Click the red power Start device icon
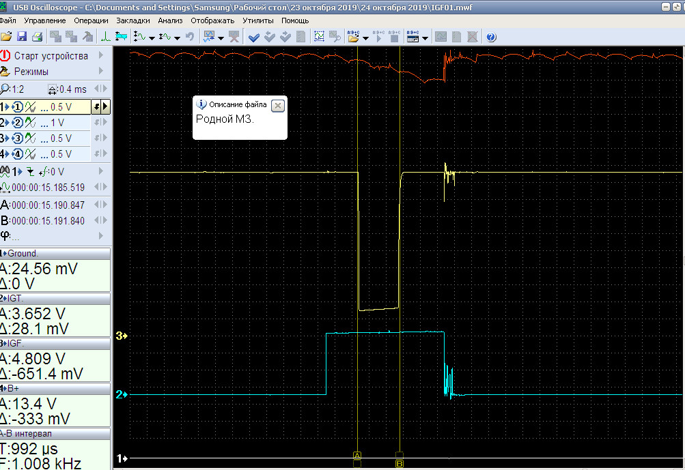Image resolution: width=685 pixels, height=470 pixels. (6, 55)
